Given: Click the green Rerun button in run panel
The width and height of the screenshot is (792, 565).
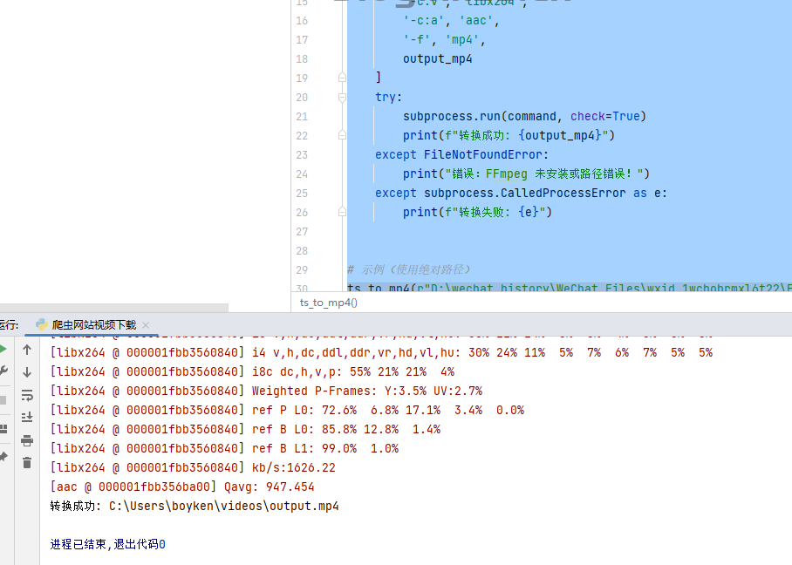Looking at the screenshot, I should (x=3, y=350).
